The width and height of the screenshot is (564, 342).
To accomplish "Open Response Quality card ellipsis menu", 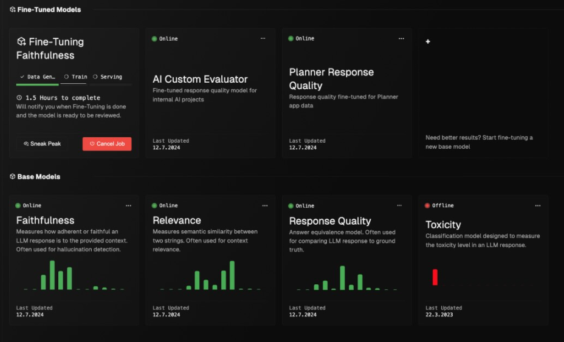I will tap(399, 205).
